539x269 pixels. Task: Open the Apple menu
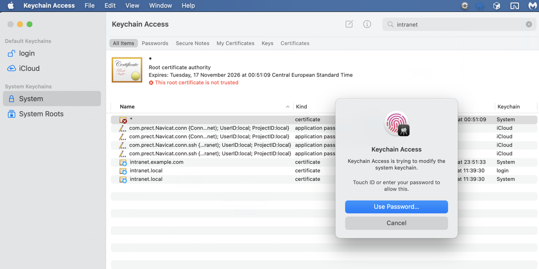[10, 6]
